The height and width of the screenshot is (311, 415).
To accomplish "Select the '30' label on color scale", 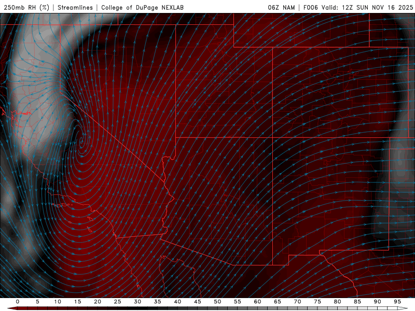I will [137, 302].
